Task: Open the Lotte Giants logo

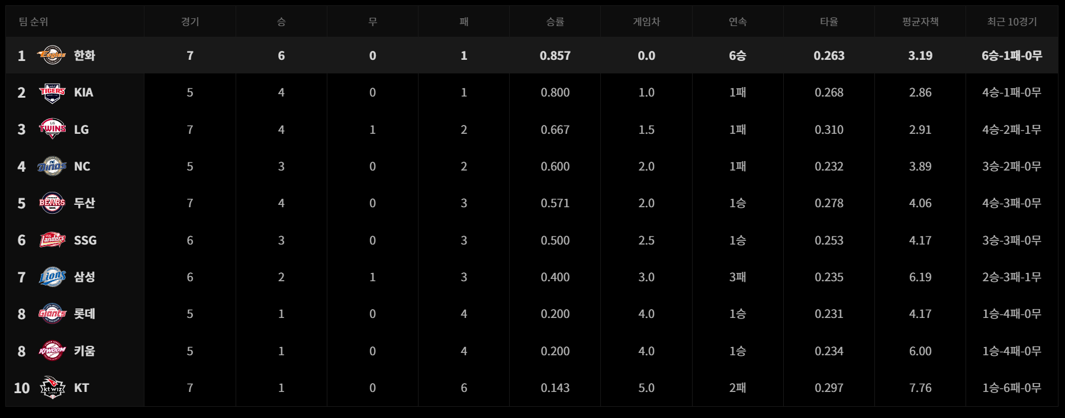Action: click(52, 314)
